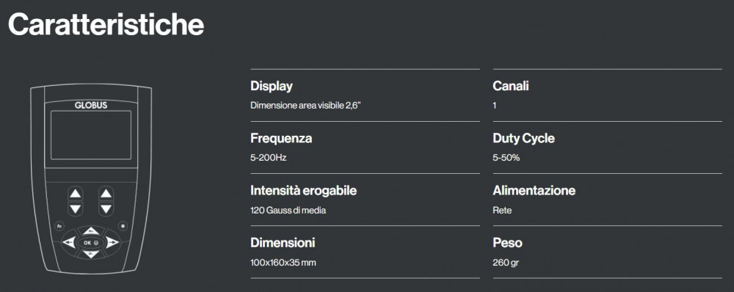Click the left up-arrow button on the device
Viewport: 734px width, 292px height.
pyautogui.click(x=76, y=193)
